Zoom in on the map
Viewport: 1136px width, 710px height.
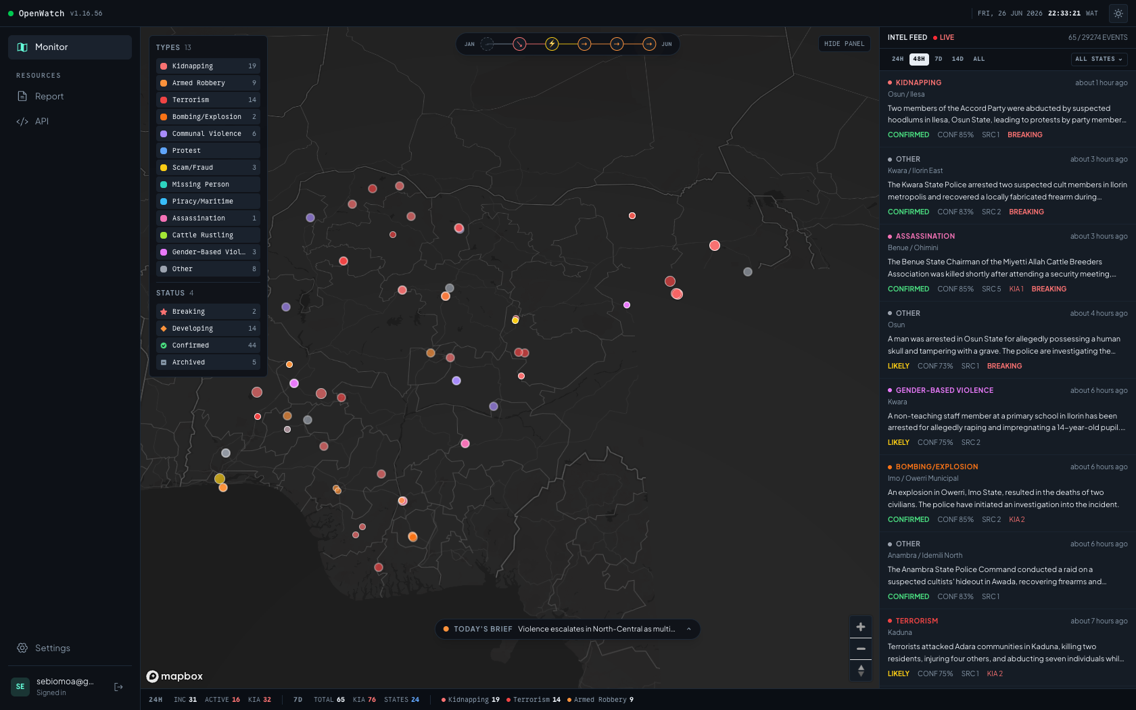(861, 627)
